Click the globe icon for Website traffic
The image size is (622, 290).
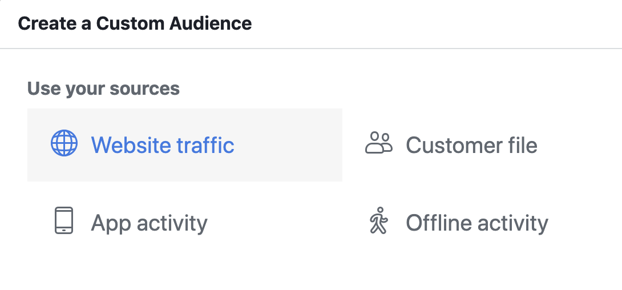(x=64, y=144)
